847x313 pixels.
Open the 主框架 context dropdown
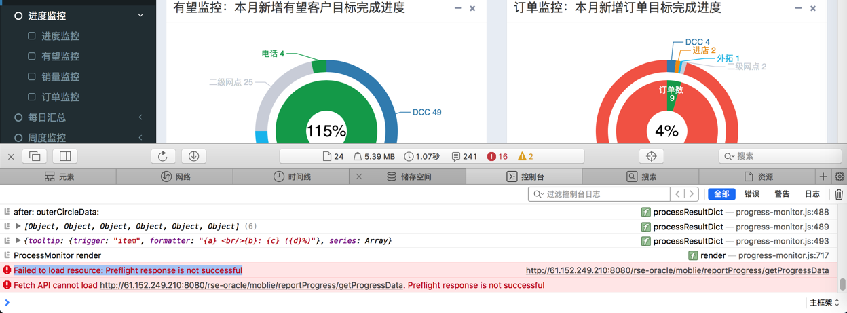[x=824, y=303]
